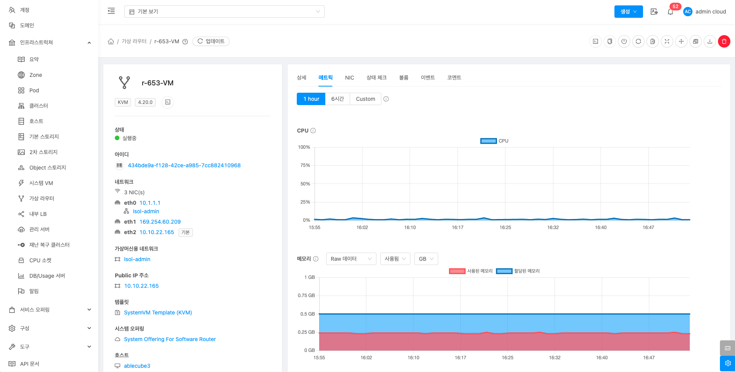The image size is (735, 372).
Task: Open the console terminal icon in toolbar
Action: click(x=595, y=41)
